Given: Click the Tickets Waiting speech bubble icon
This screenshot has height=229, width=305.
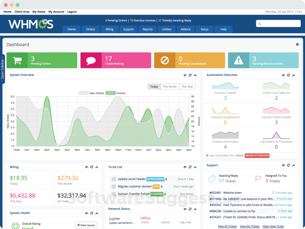Looking at the screenshot, I should click(91, 60).
